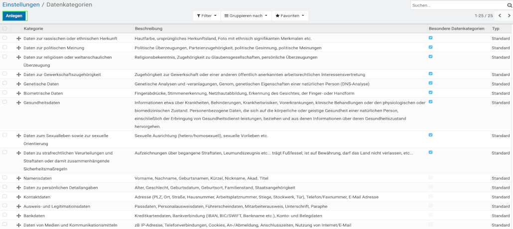
Task: Select all rows with header checkbox
Action: (x=5, y=29)
